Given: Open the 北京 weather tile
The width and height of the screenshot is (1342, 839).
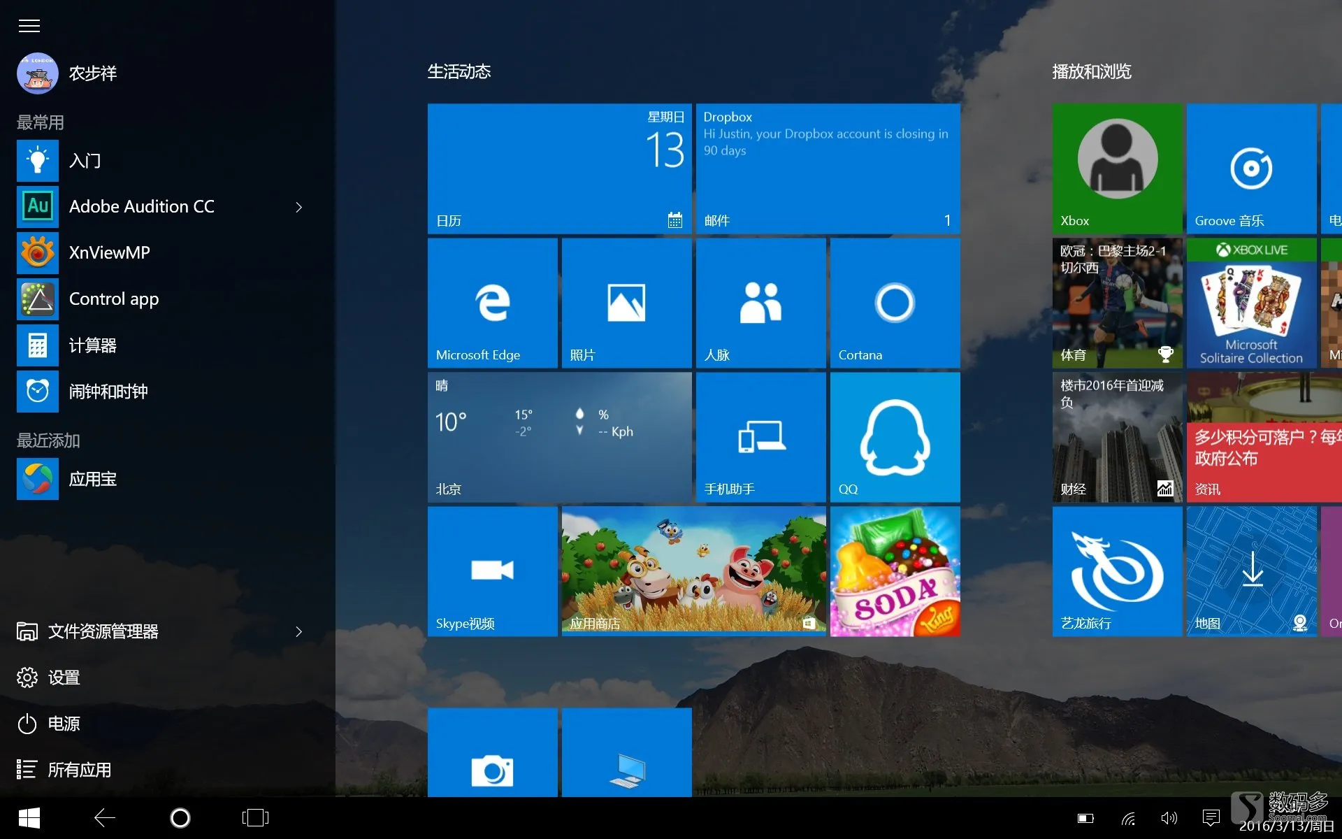Looking at the screenshot, I should coord(559,437).
